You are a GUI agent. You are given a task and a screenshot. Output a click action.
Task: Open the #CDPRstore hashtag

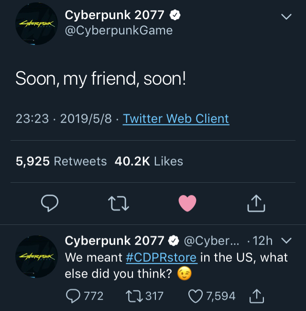161,257
